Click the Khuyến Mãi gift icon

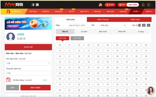point(8,11)
